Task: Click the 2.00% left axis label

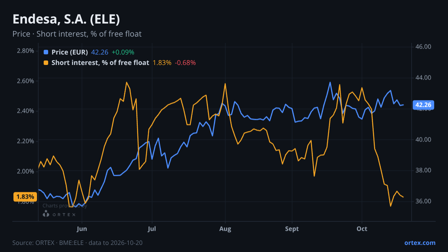Action: click(x=25, y=171)
